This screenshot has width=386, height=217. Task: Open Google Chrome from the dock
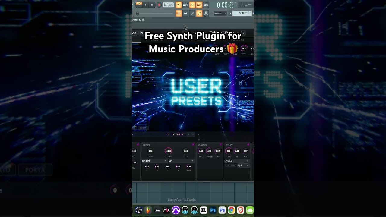click(x=231, y=210)
